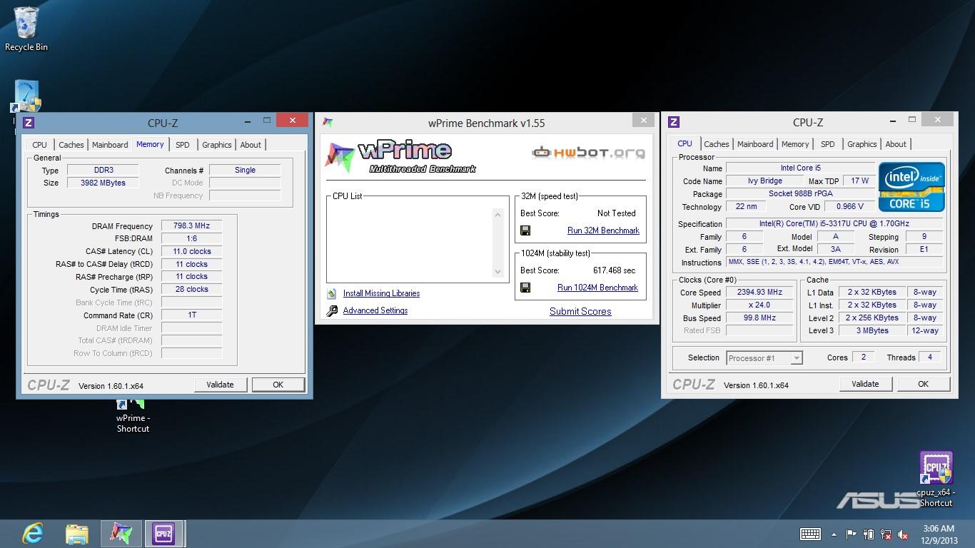Click the CAS# Latency 11.0 clocks value

coord(191,251)
